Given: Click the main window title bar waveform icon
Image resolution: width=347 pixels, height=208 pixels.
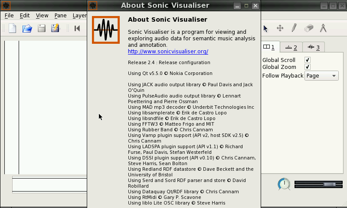Looking at the screenshot, I should pos(6,6).
